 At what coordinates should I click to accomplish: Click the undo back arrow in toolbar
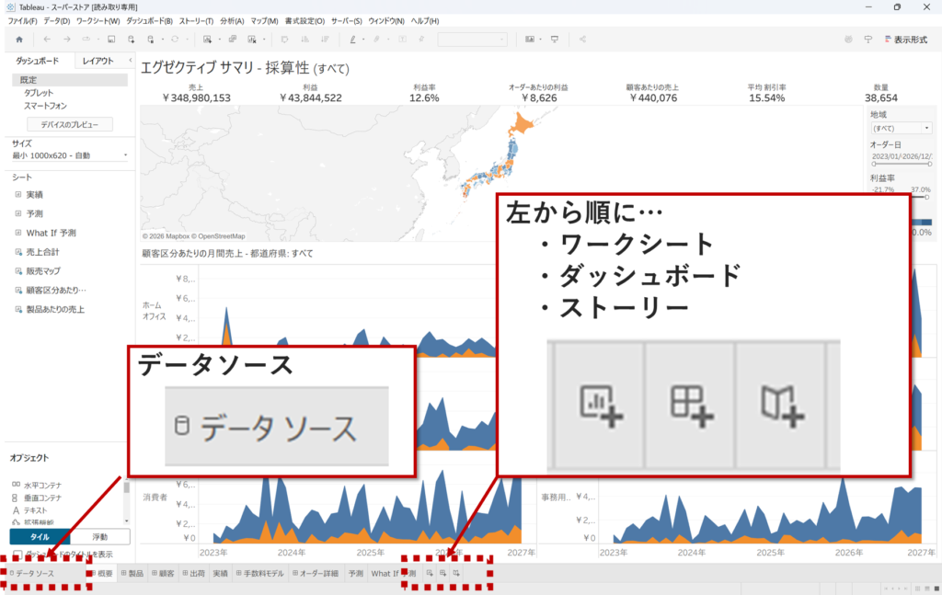(x=46, y=40)
